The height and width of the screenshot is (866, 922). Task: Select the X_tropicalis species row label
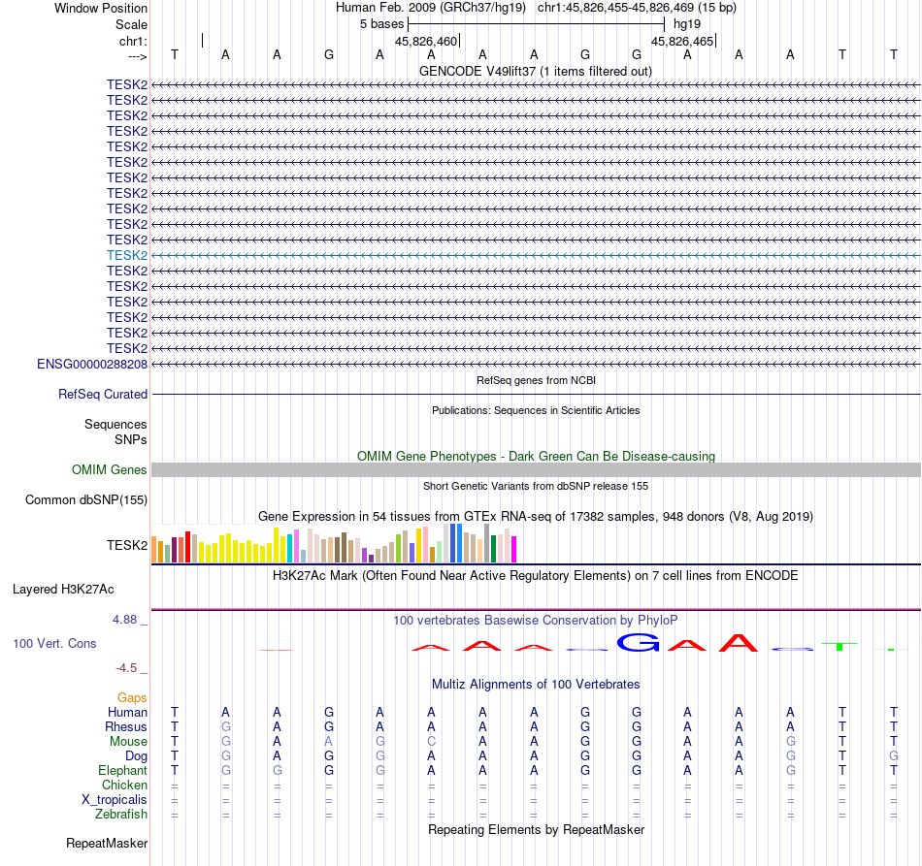tap(115, 800)
